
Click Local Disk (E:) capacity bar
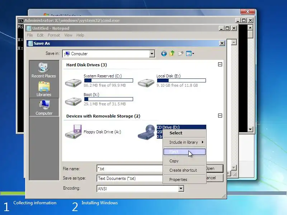182,80
